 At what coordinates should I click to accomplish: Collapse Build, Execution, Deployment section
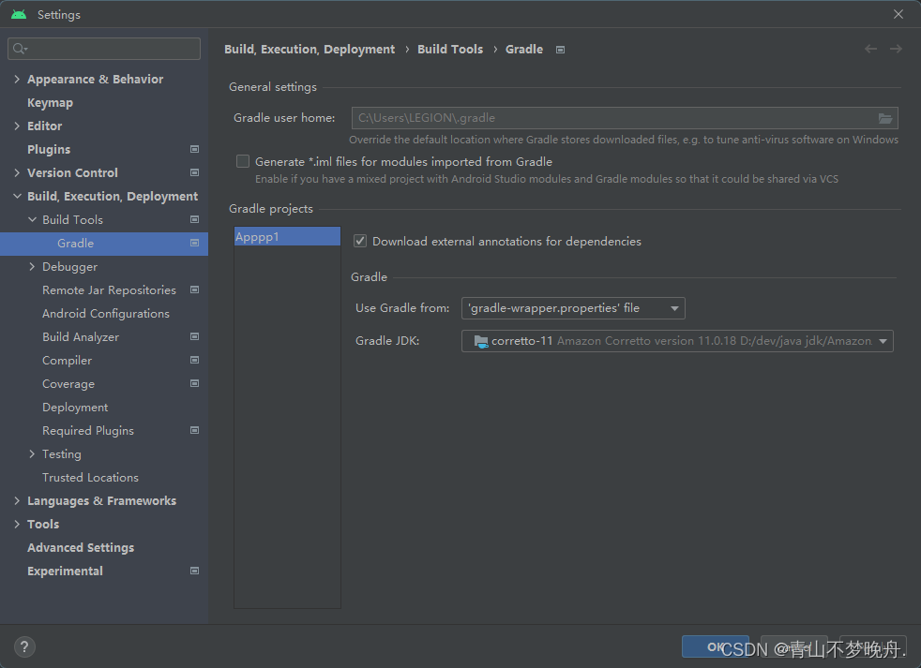coord(17,196)
